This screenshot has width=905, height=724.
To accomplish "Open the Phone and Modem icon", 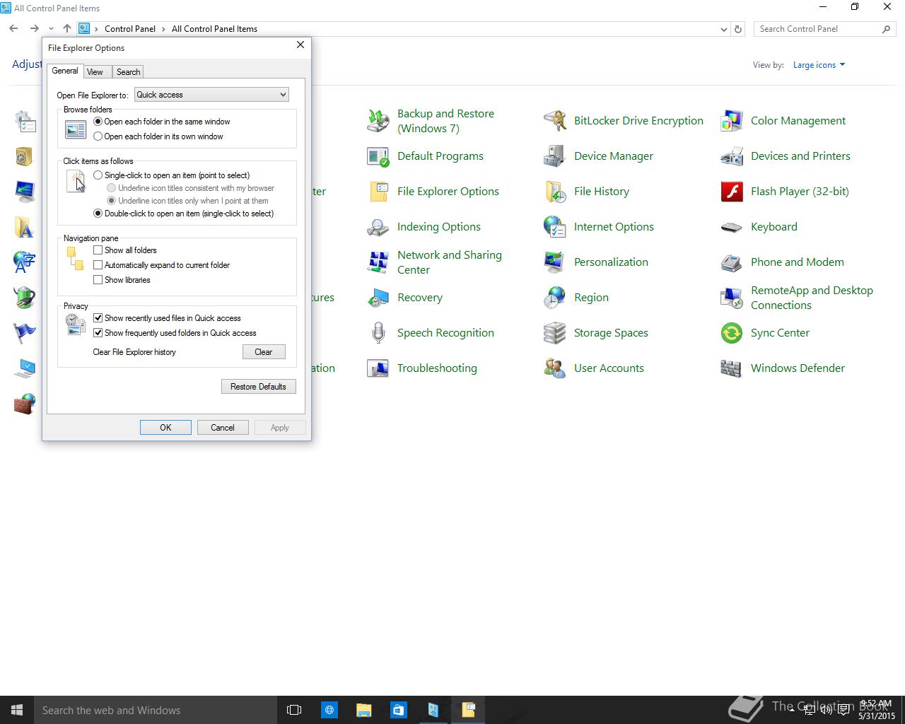I will 732,262.
